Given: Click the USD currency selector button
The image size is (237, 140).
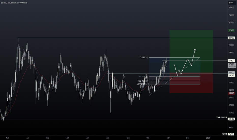Looking at the screenshot, I should pyautogui.click(x=232, y=3).
